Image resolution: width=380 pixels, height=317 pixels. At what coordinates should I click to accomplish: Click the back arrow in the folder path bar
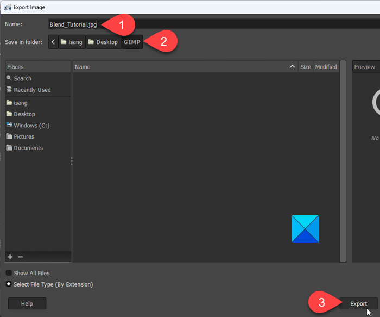[53, 42]
